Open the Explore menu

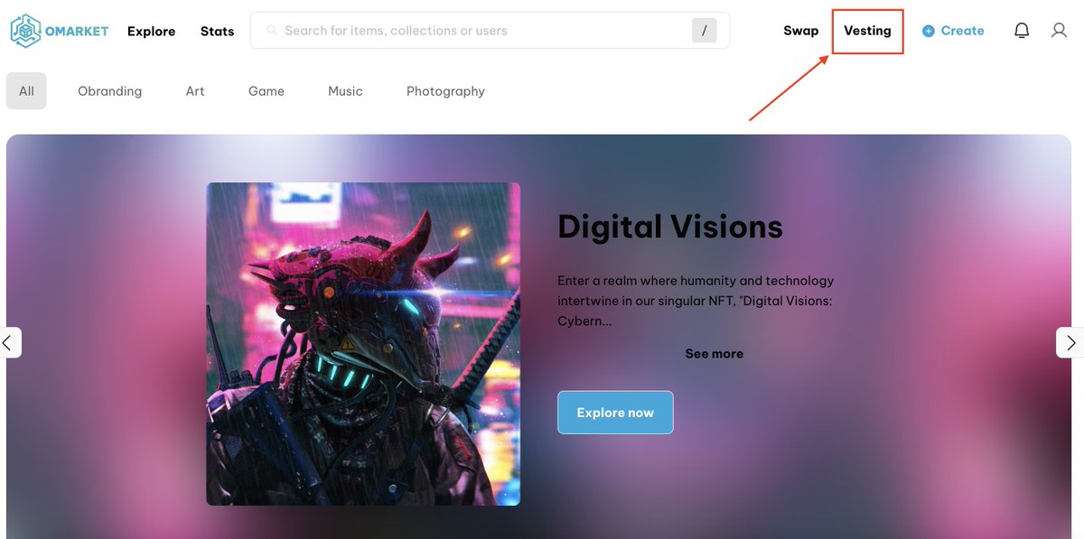point(151,31)
